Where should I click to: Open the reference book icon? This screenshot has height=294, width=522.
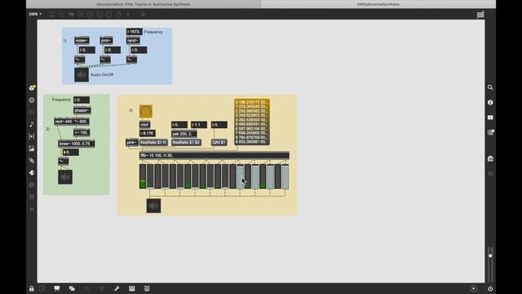coord(490,118)
